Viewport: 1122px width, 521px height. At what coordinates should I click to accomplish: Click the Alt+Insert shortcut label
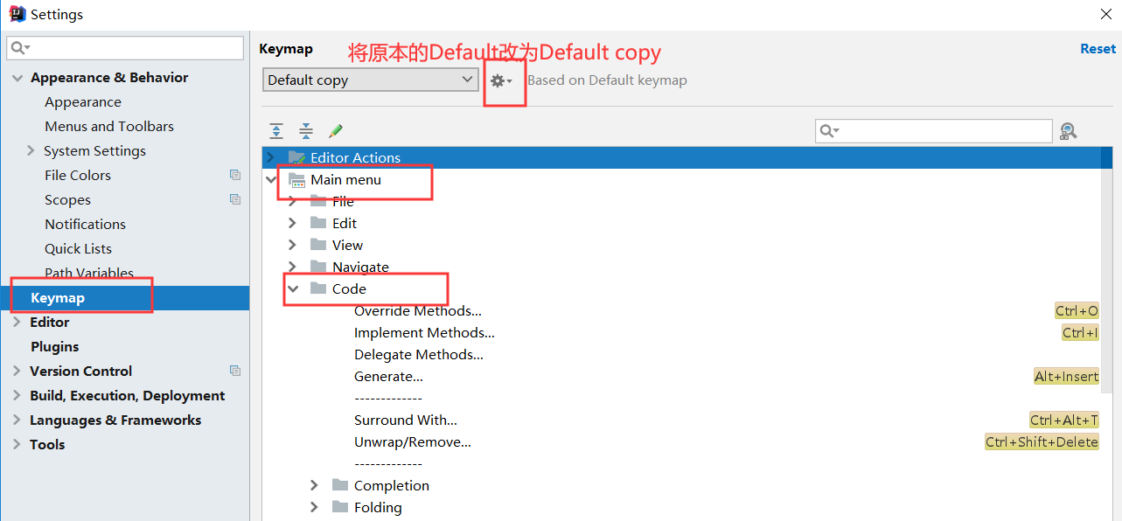point(1066,377)
